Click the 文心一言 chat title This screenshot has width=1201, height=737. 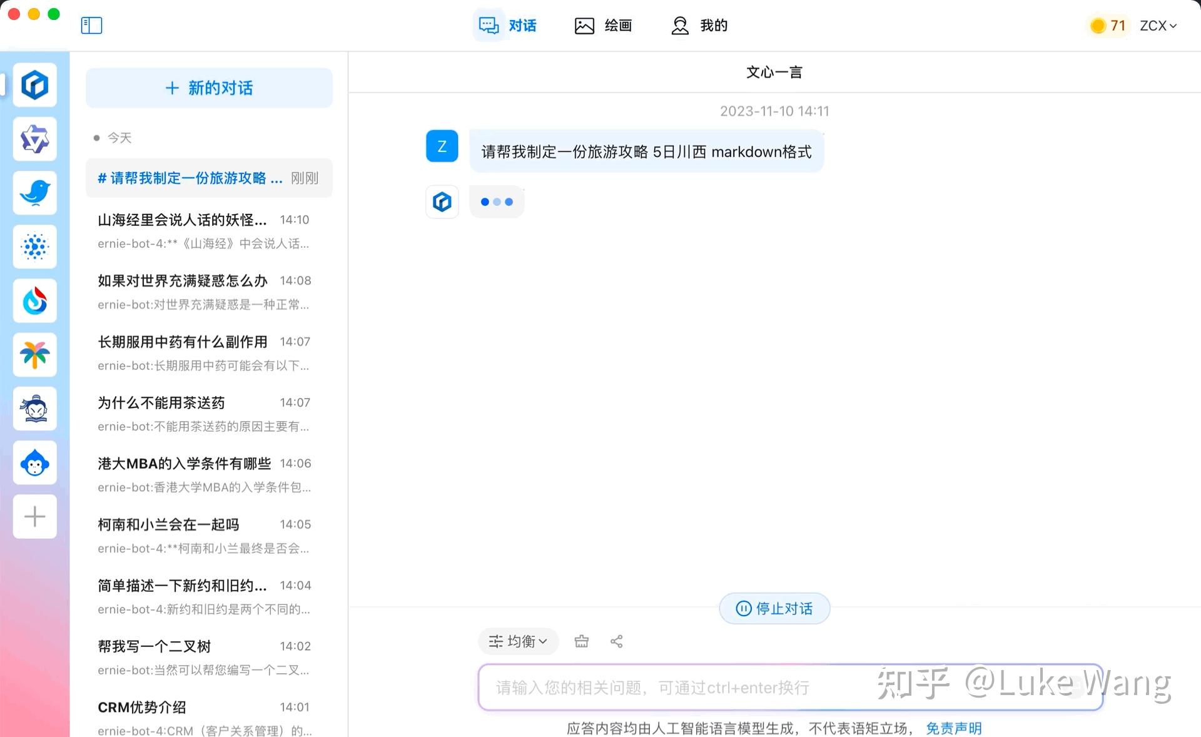(774, 72)
